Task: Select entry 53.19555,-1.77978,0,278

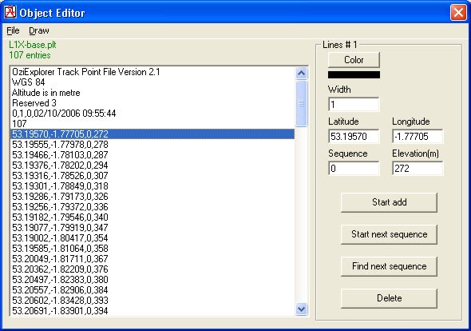Action: [152, 145]
